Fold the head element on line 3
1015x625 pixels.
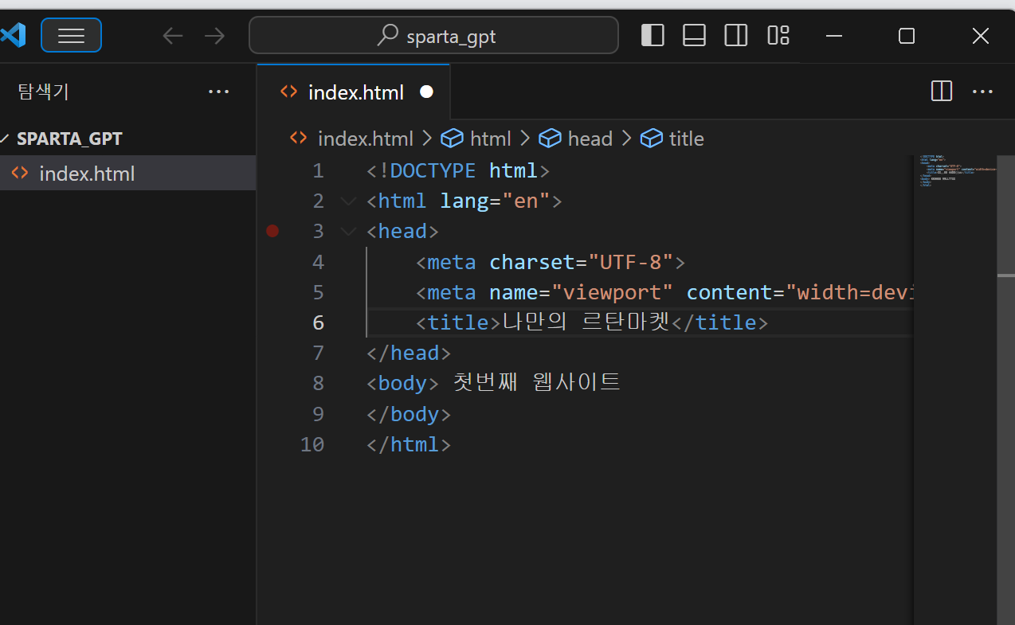pyautogui.click(x=348, y=232)
